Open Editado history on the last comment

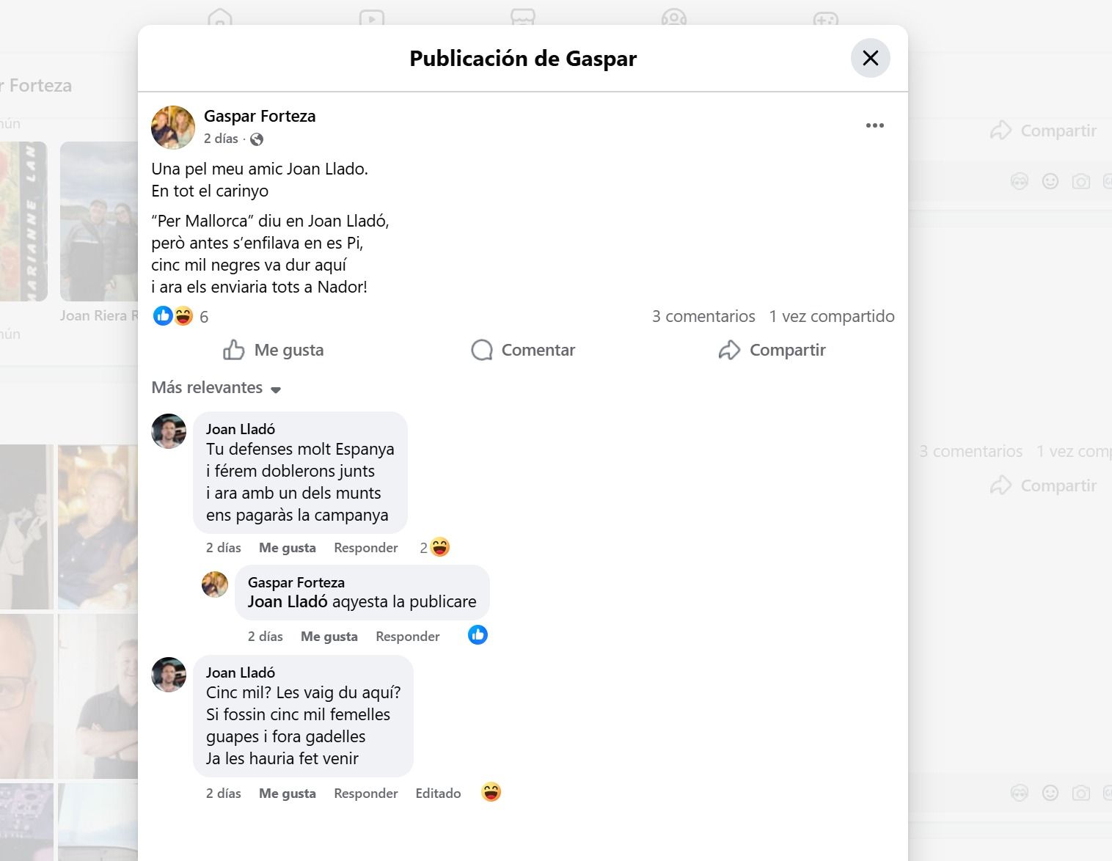438,794
